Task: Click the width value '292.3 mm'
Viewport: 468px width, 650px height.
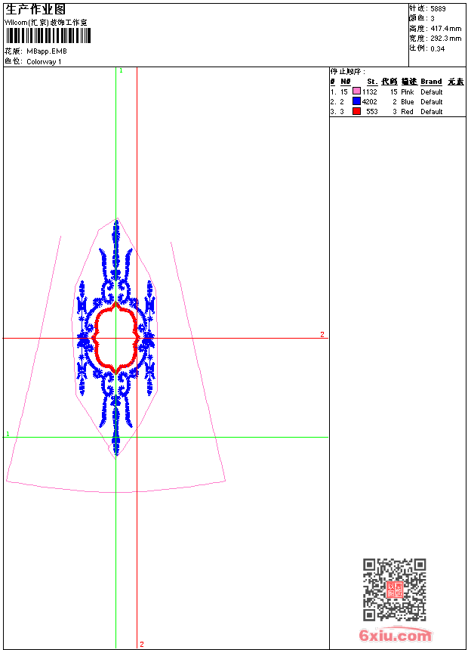Action: pyautogui.click(x=445, y=39)
